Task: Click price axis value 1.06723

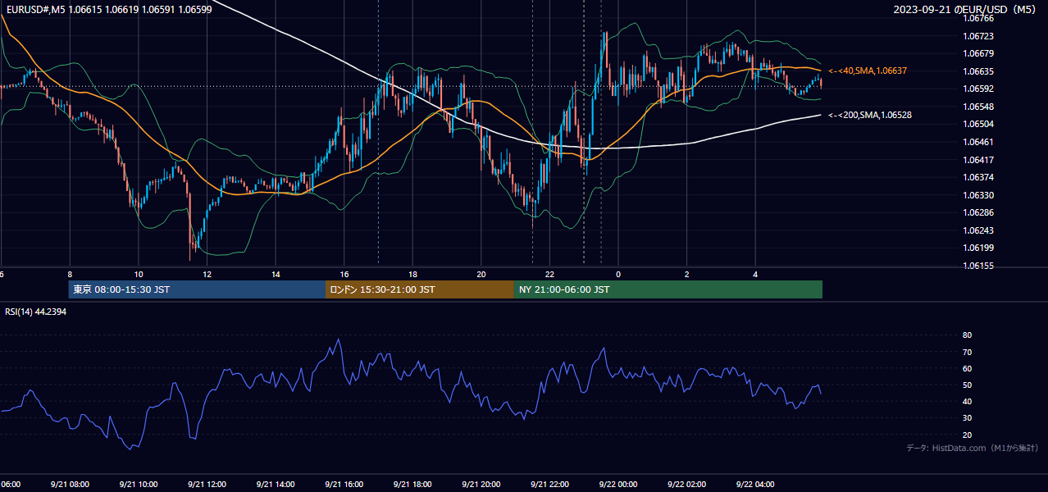Action: pos(977,36)
